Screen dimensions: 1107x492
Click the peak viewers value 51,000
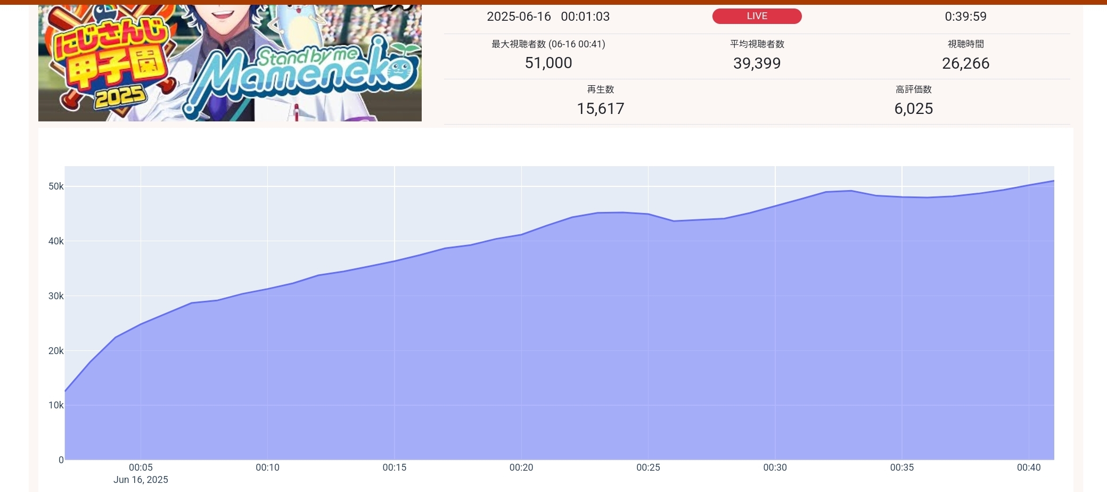coord(548,63)
